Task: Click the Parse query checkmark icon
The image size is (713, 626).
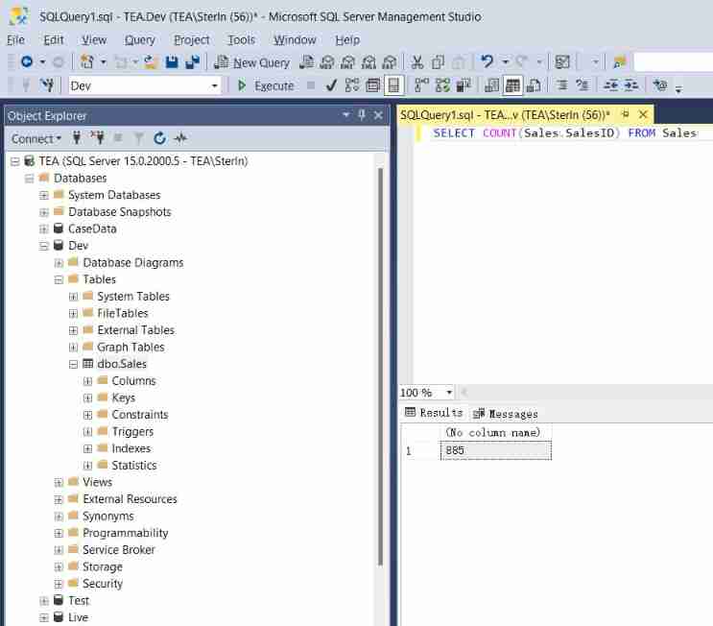Action: (331, 85)
